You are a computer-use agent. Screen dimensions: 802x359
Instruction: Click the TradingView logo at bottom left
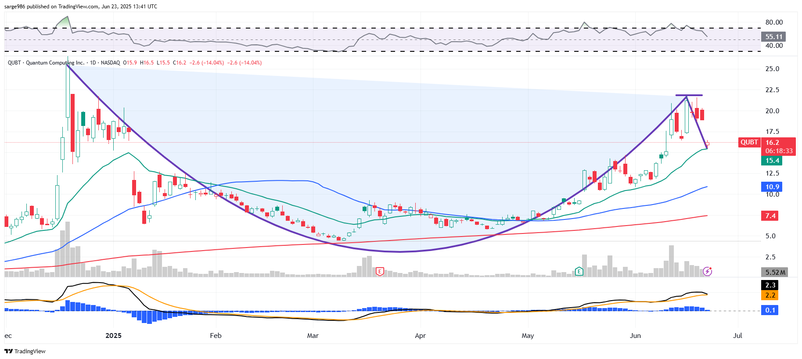(x=25, y=351)
